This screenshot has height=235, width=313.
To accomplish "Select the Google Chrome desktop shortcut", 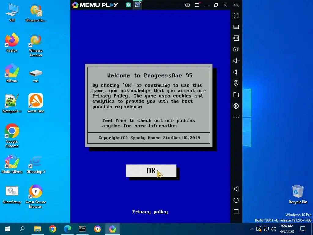I will tap(12, 136).
